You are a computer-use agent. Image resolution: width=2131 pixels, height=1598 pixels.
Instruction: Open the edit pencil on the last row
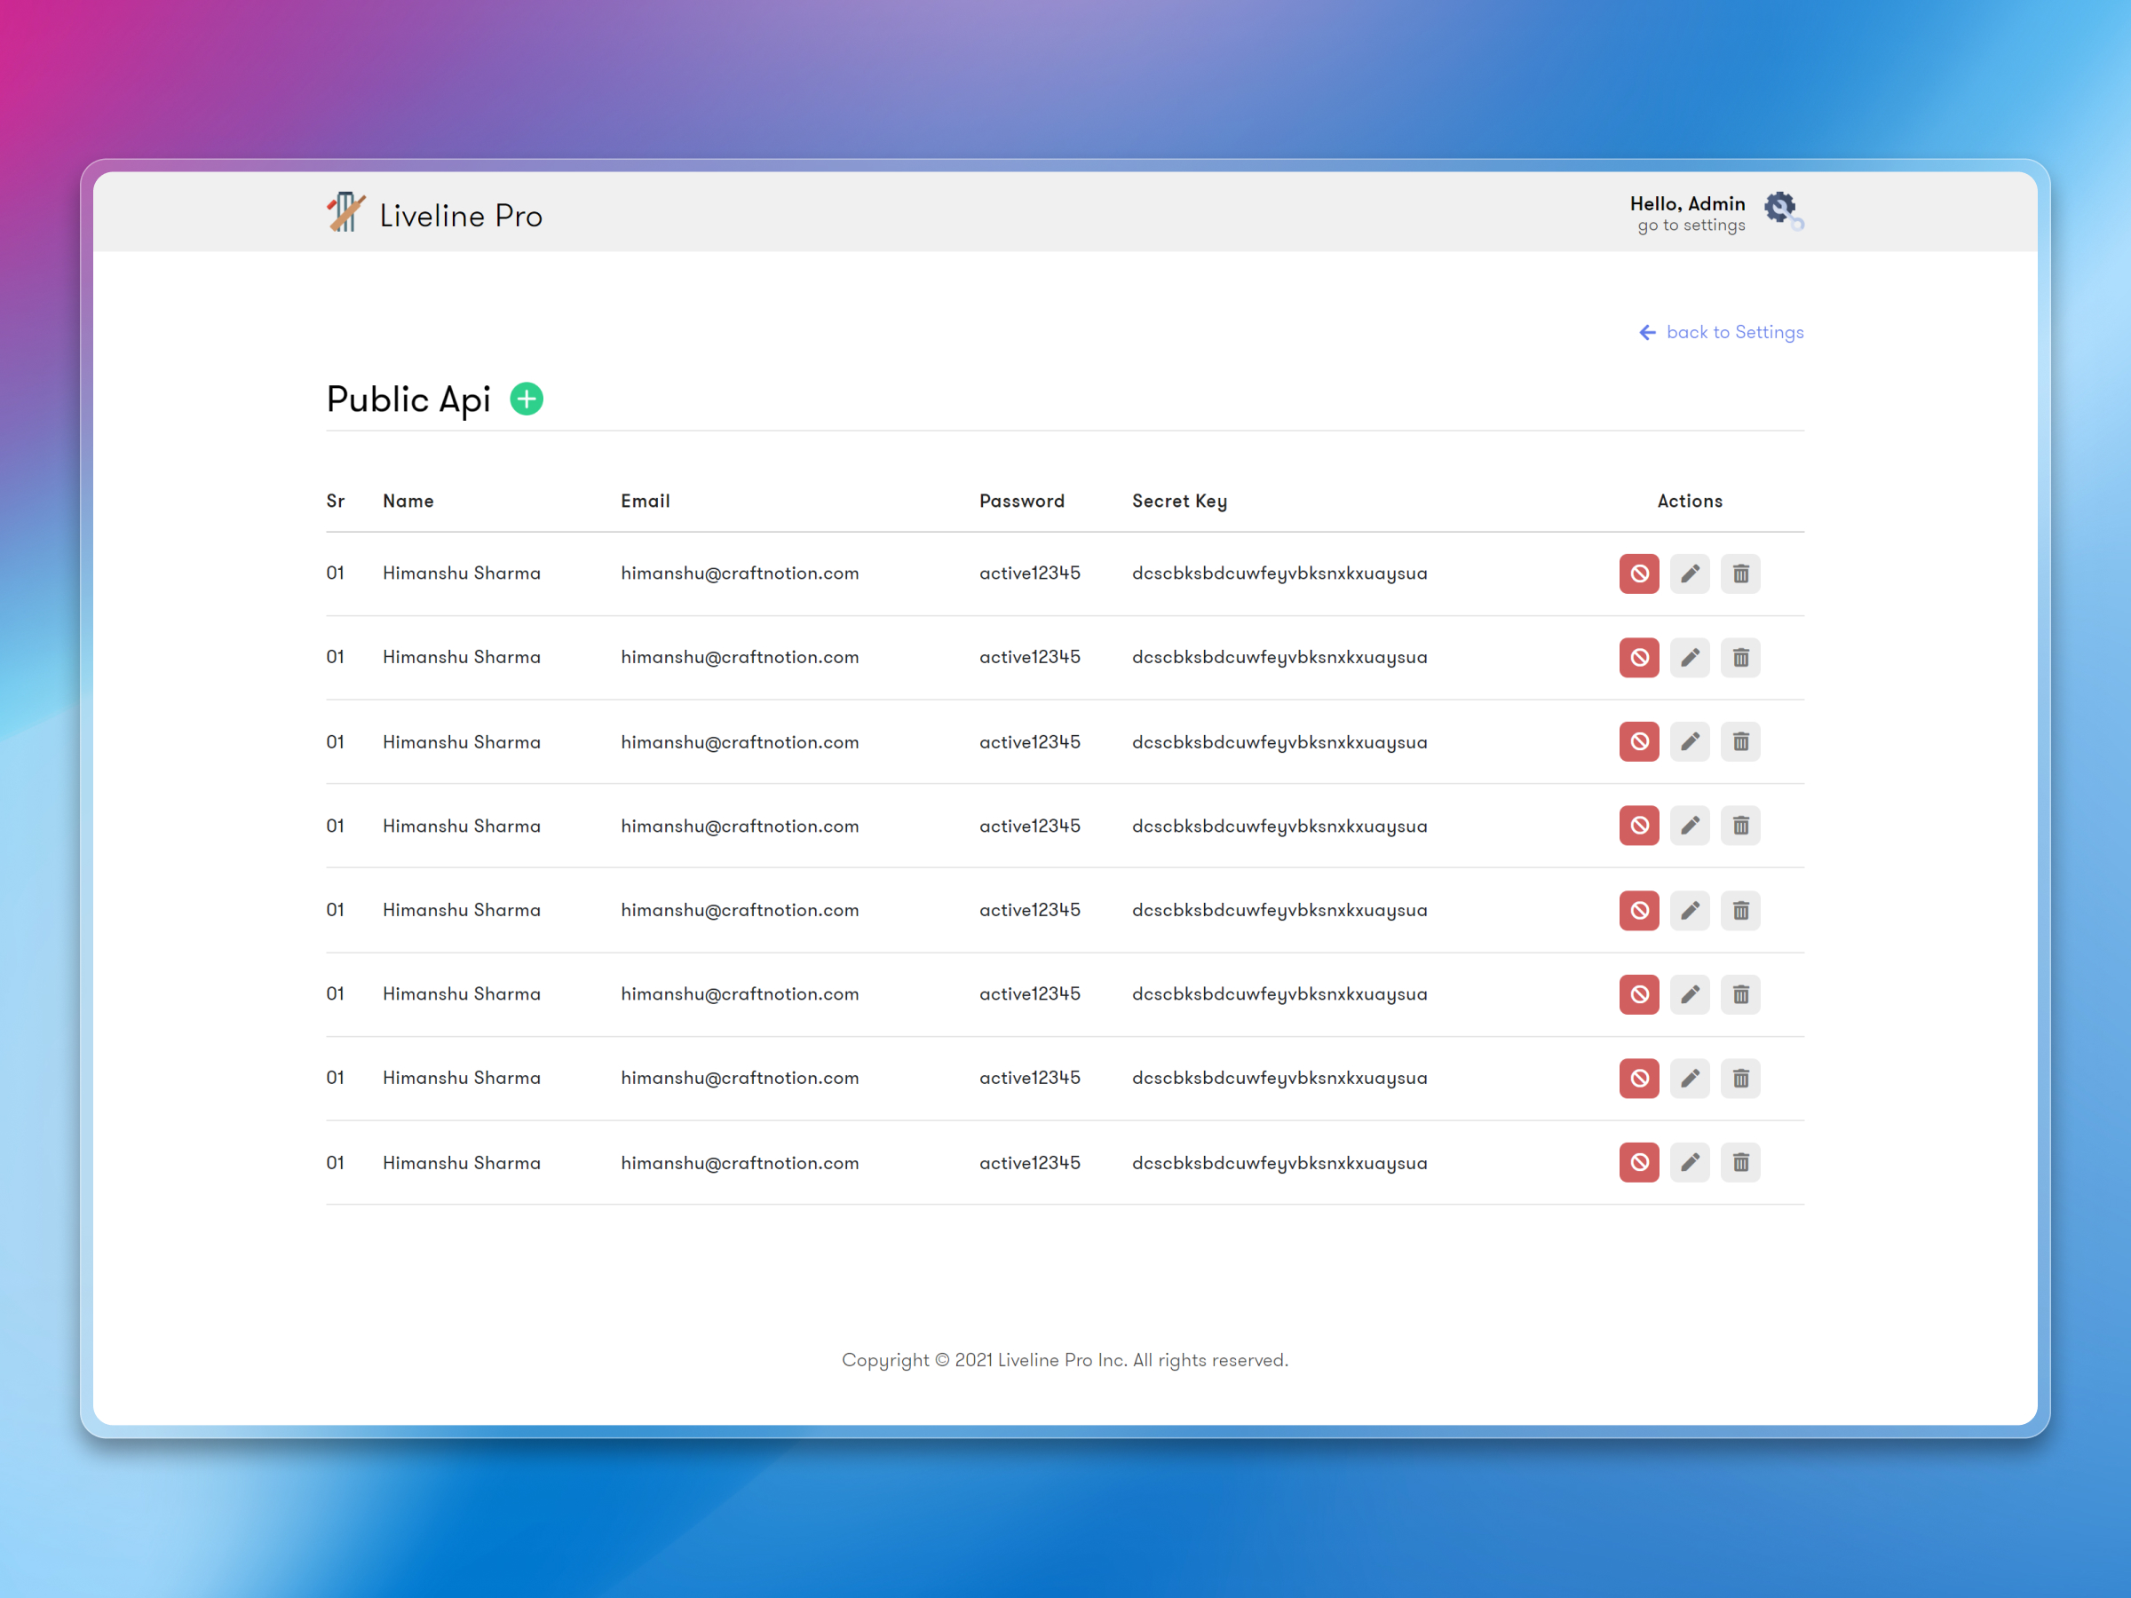tap(1690, 1163)
